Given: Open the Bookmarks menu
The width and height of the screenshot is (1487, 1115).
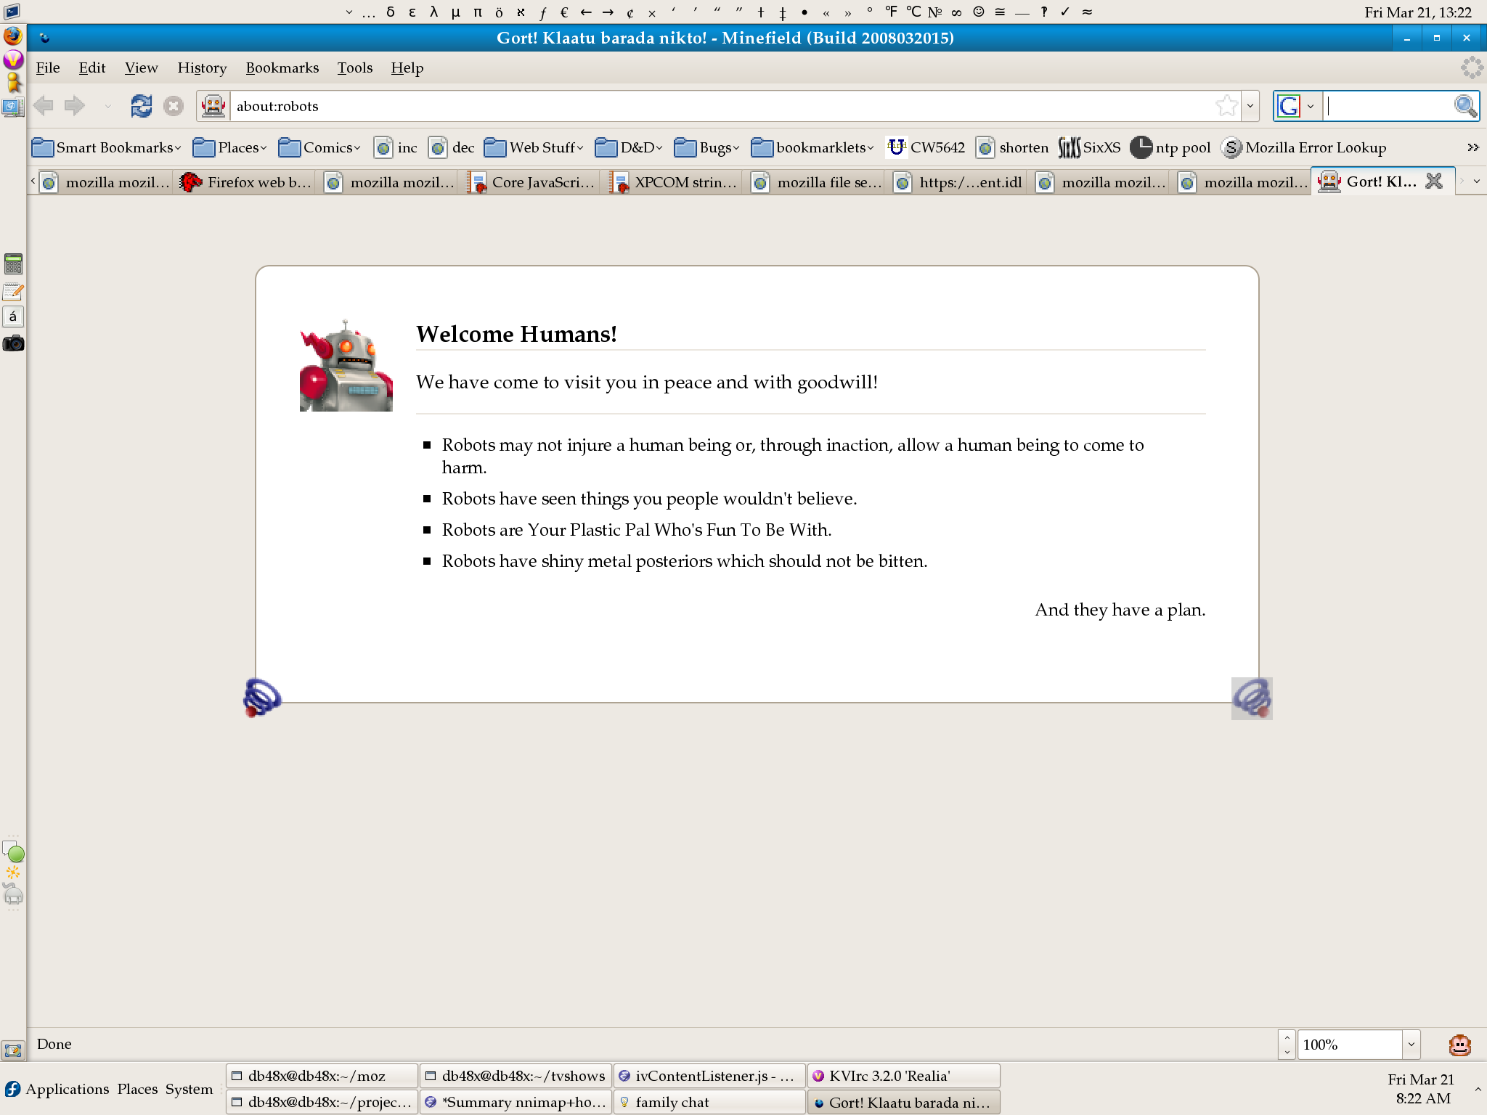Looking at the screenshot, I should coord(282,68).
